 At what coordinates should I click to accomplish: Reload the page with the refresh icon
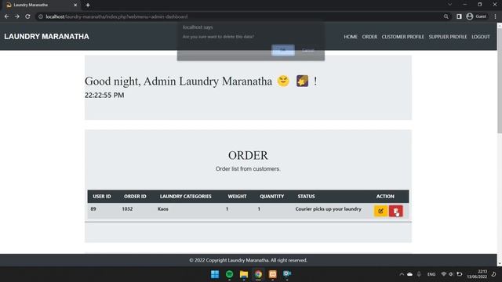[28, 16]
